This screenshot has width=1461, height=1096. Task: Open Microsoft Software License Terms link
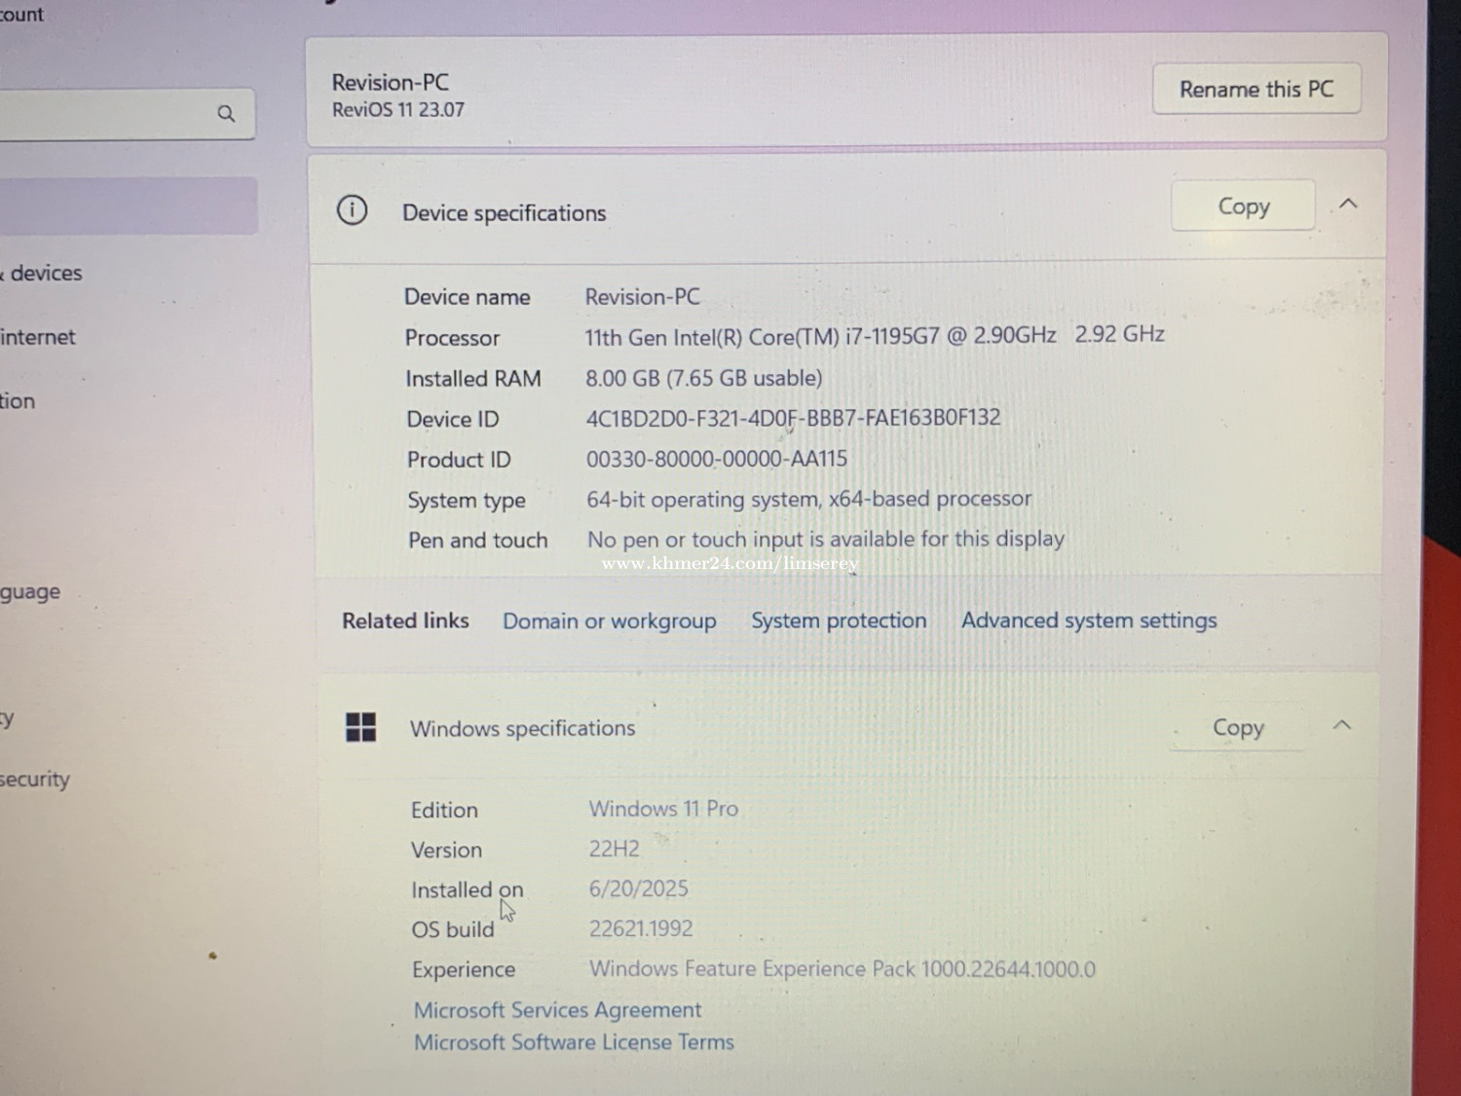click(574, 1042)
